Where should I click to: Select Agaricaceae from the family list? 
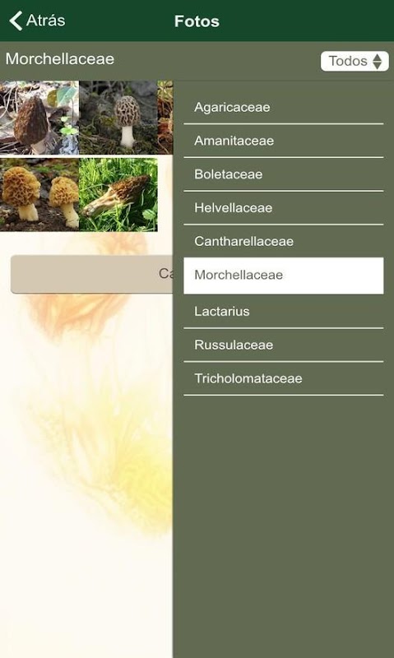(x=284, y=108)
